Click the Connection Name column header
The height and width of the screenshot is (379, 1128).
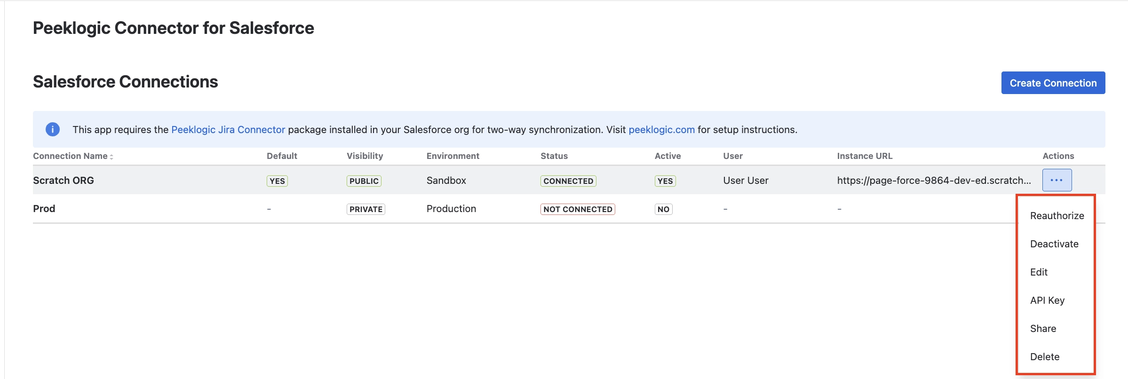pyautogui.click(x=70, y=156)
